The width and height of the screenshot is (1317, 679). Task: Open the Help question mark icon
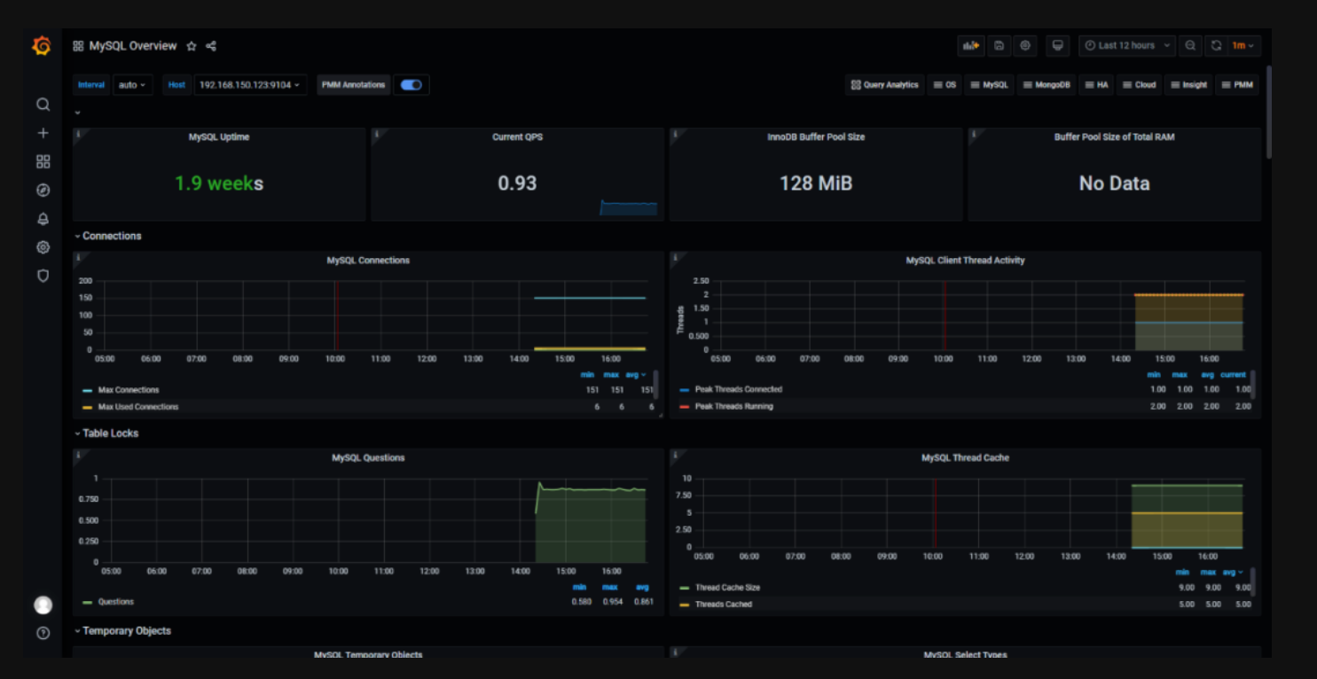[43, 633]
